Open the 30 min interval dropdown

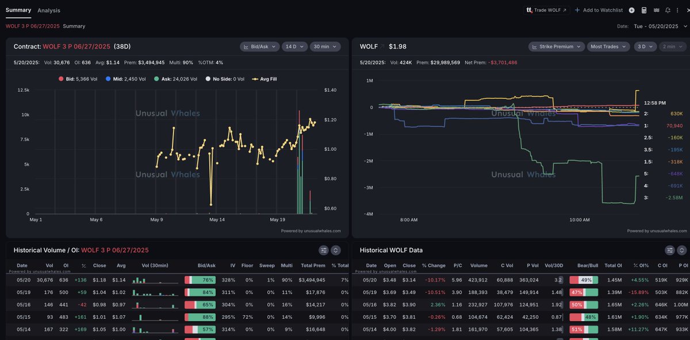coord(326,47)
